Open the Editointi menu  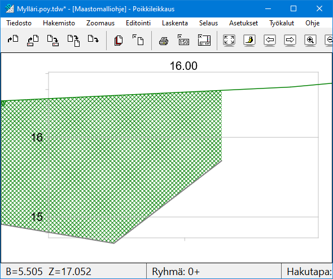click(x=138, y=23)
